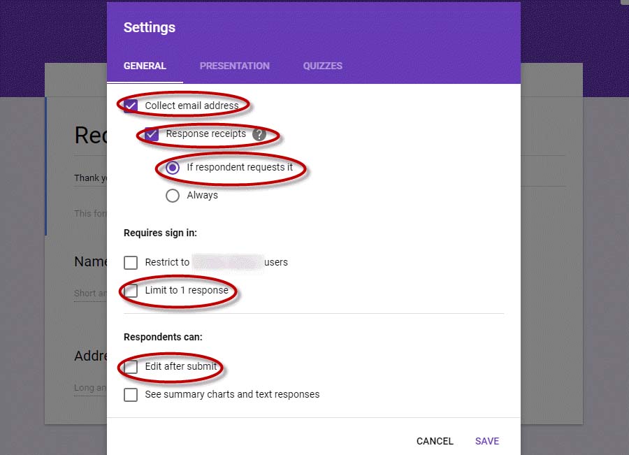The width and height of the screenshot is (629, 455).
Task: Check See summary charts and text responses
Action: pos(131,395)
